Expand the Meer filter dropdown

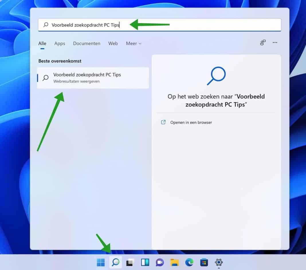(133, 43)
